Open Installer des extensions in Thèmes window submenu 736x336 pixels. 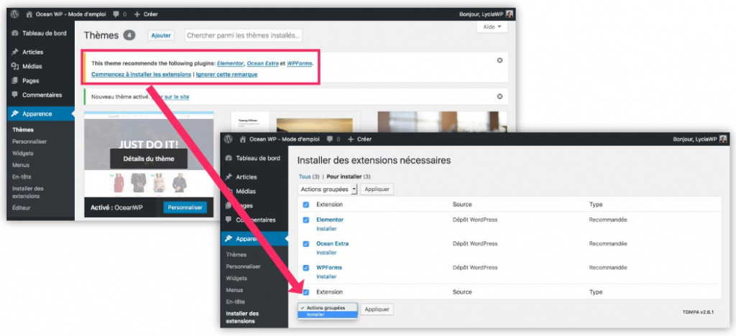(28, 192)
